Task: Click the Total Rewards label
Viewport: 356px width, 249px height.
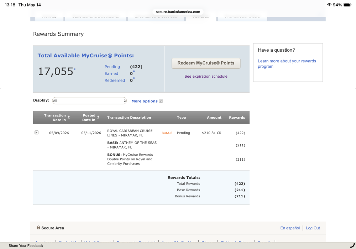Action: coord(188,183)
